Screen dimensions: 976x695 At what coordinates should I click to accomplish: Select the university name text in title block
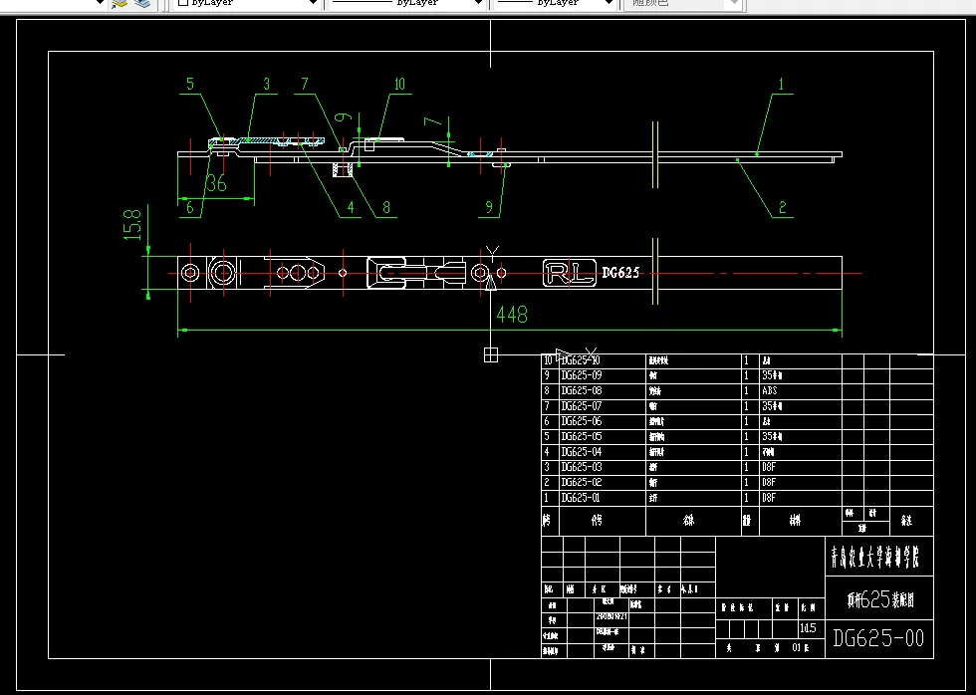coord(874,557)
